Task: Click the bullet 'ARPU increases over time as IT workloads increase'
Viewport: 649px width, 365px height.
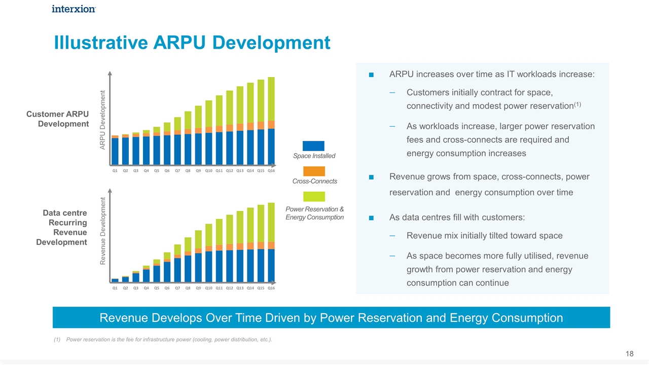Action: [492, 75]
